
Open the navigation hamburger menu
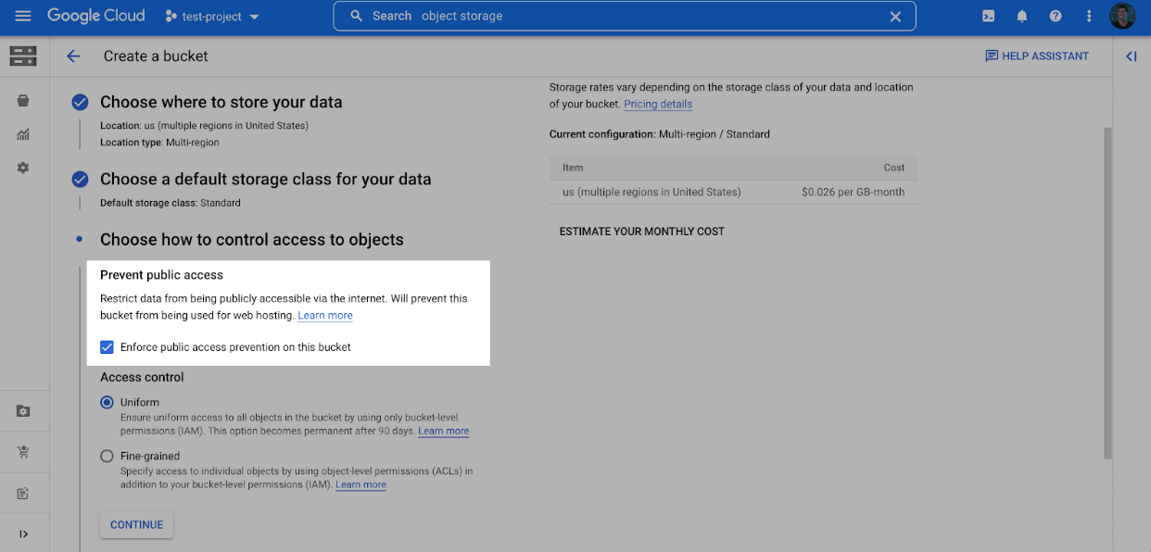[23, 15]
